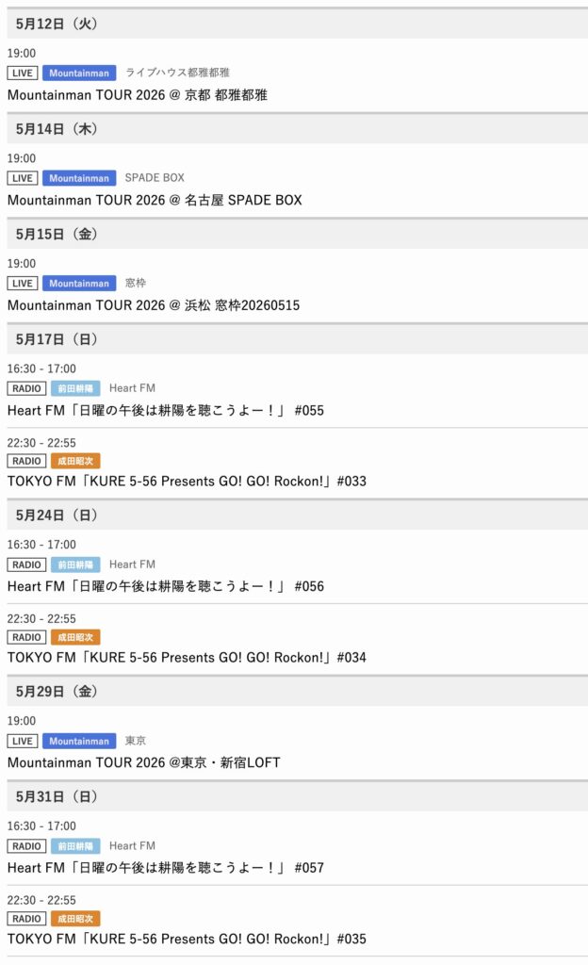Select the 成田昭次 tag on the 5月24日 radio show

coord(75,637)
